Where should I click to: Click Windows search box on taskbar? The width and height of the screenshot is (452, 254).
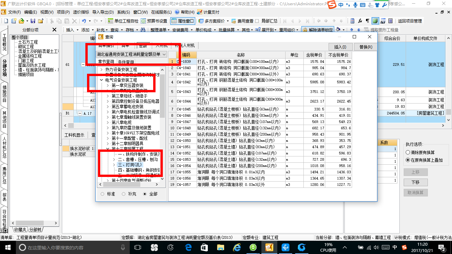click(71, 247)
